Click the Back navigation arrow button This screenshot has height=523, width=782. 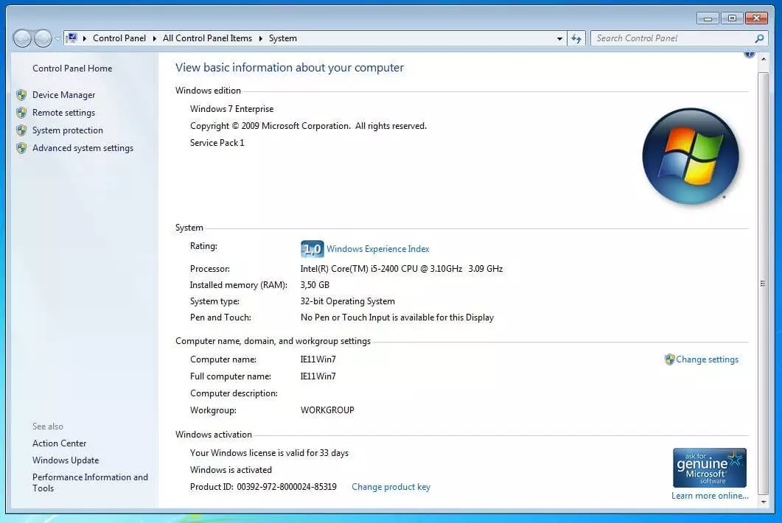coord(22,38)
